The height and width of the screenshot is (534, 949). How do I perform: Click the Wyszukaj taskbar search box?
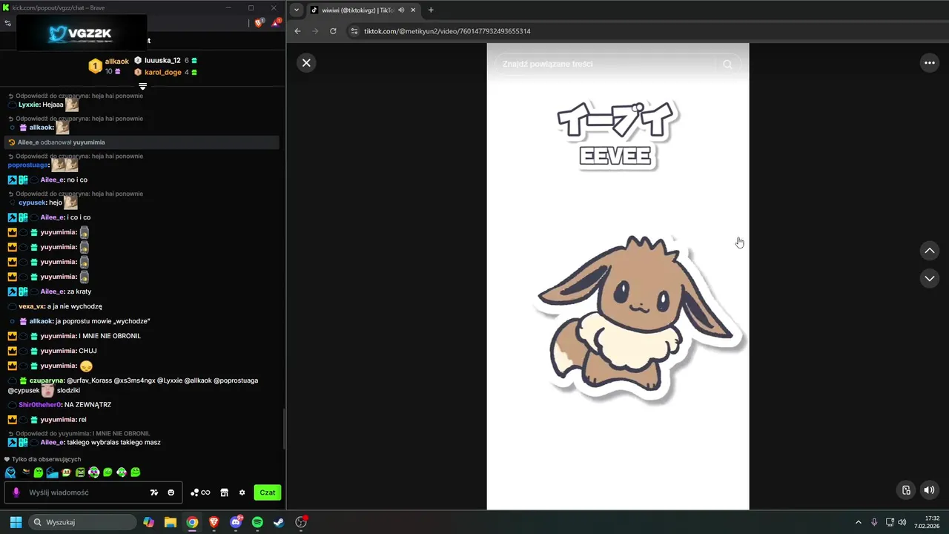pos(82,522)
